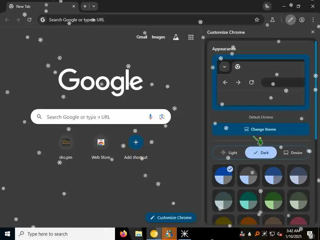Click the Change theme button
The height and width of the screenshot is (240, 320).
[x=261, y=129]
